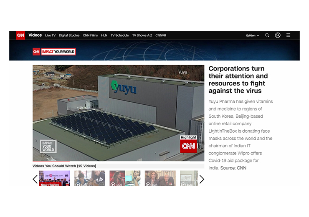Click the CNN Highlight badge on the video

[188, 144]
